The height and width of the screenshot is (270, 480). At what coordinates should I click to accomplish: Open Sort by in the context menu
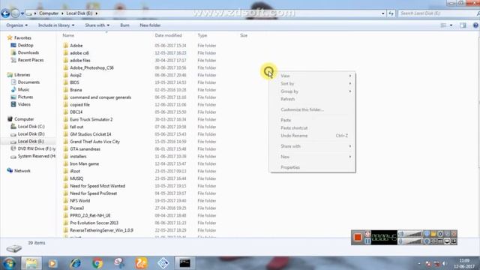312,83
